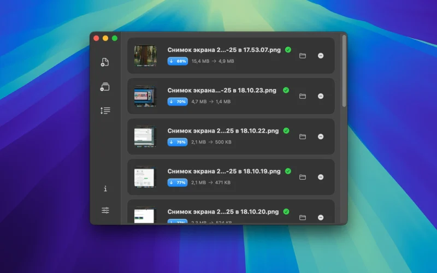The height and width of the screenshot is (273, 437).
Task: Open the info icon in sidebar
Action: coord(105,188)
